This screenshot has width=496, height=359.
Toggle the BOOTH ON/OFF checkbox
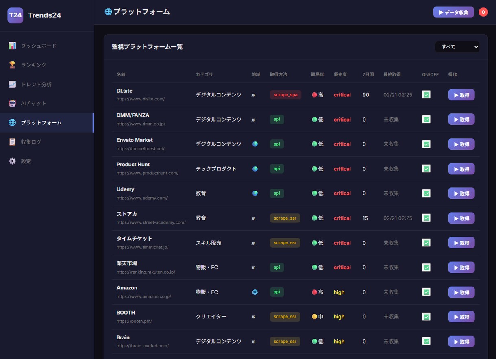426,317
